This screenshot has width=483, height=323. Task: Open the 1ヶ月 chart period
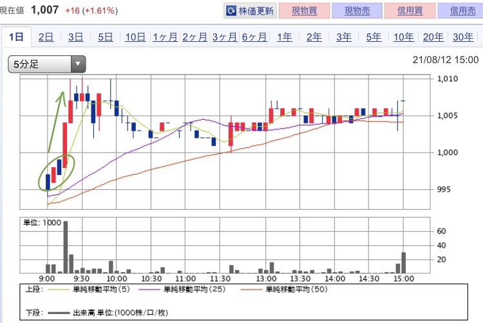pos(165,37)
